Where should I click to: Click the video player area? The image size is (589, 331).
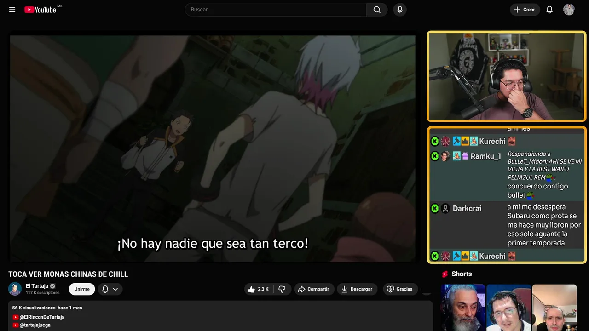pyautogui.click(x=213, y=148)
